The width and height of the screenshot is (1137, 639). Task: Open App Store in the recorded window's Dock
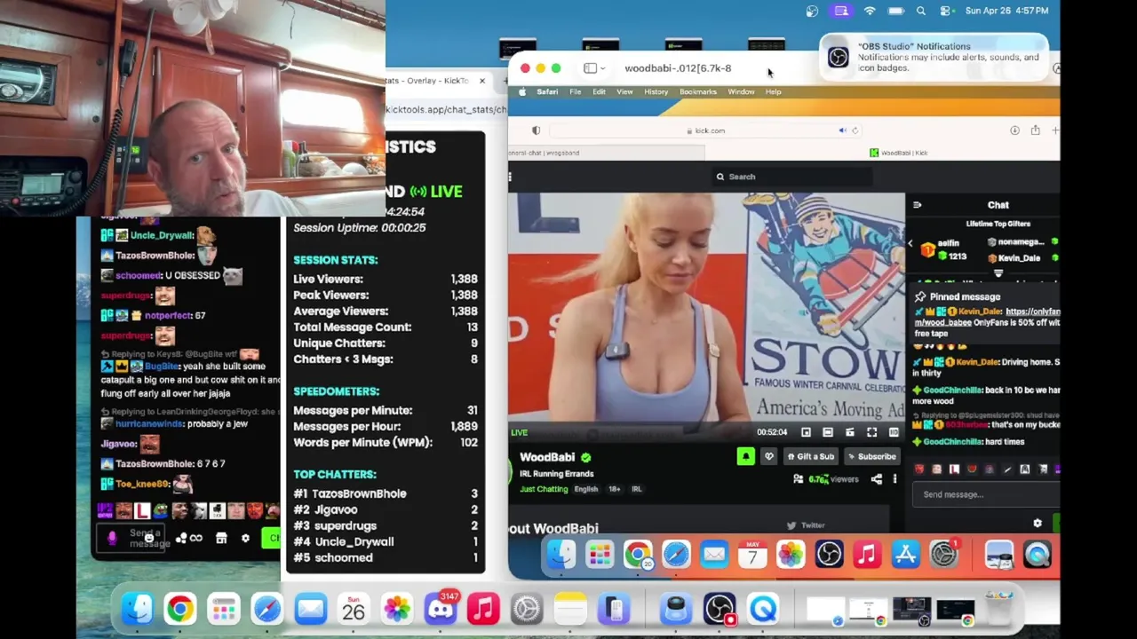click(x=905, y=556)
